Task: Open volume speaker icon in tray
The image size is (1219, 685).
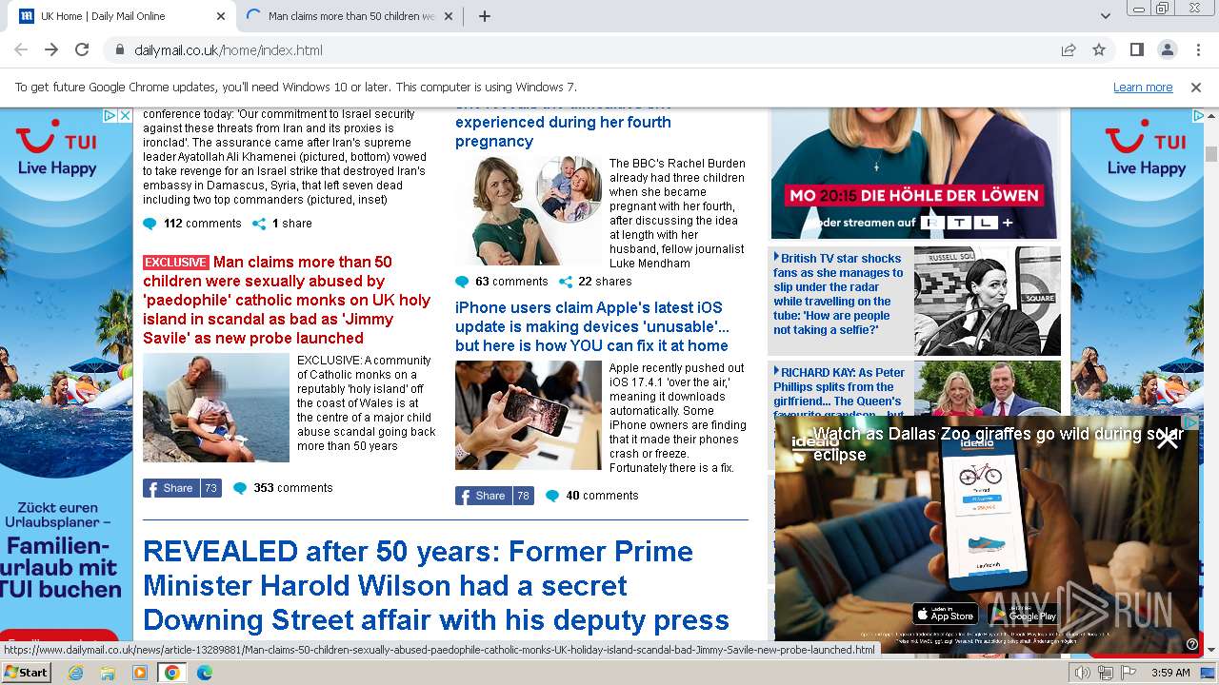Action: pyautogui.click(x=1082, y=673)
